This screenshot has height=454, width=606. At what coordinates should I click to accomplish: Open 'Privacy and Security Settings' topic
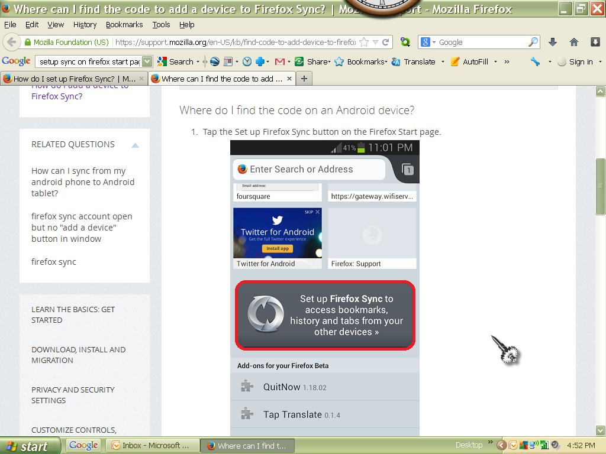pos(73,395)
